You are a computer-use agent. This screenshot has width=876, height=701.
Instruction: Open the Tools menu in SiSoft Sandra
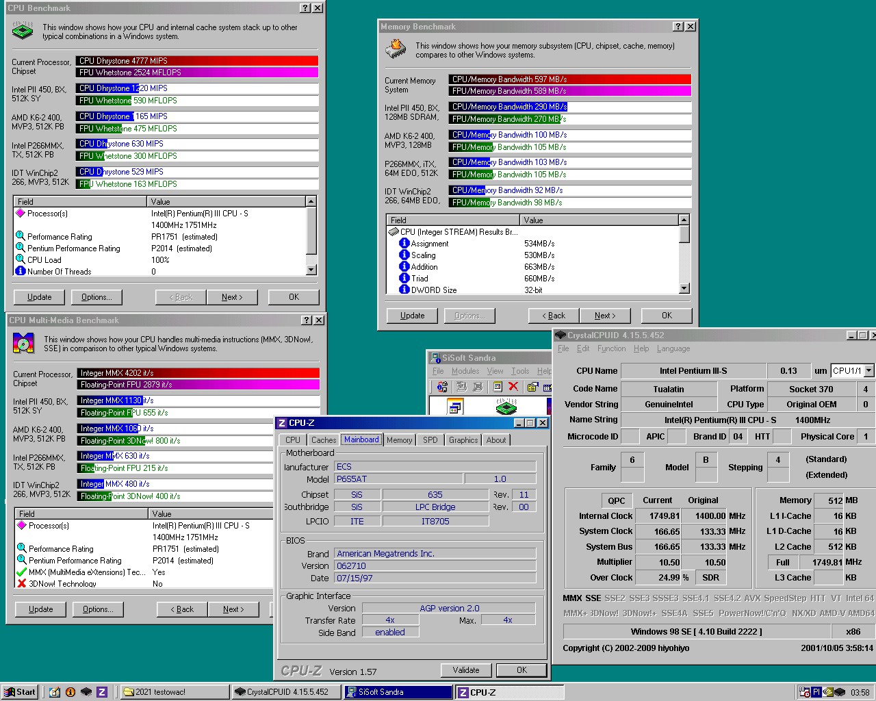click(520, 371)
